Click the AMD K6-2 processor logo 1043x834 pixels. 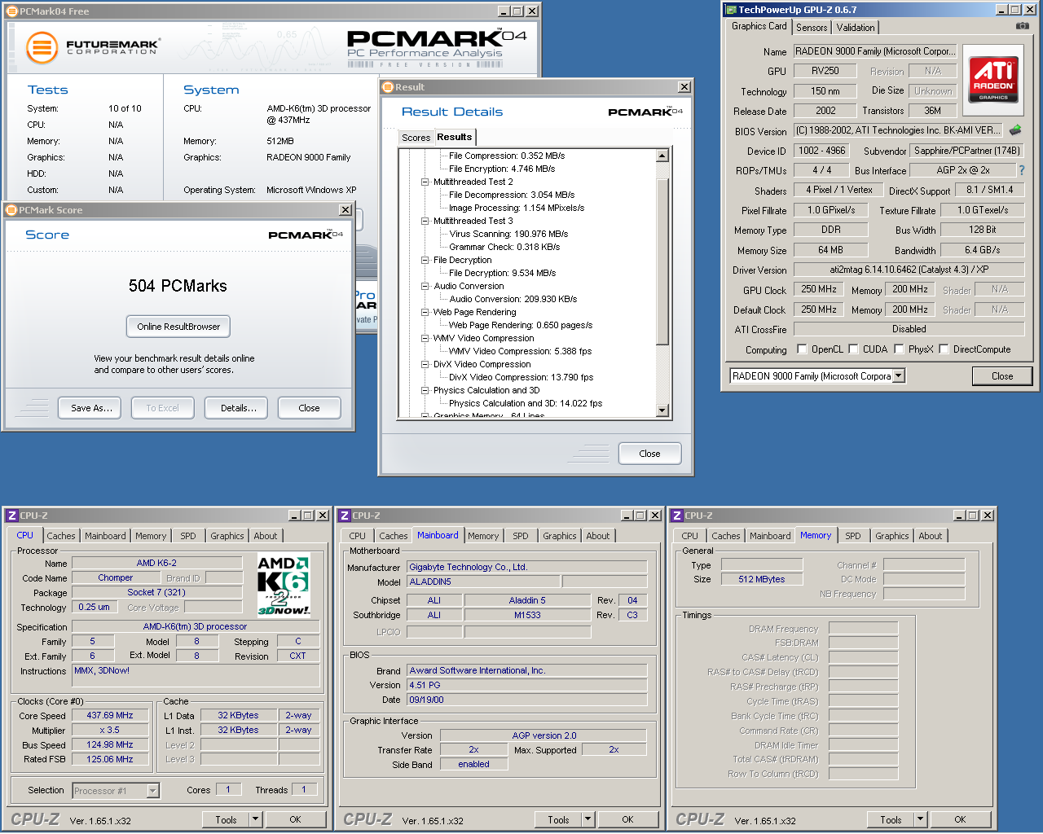pyautogui.click(x=283, y=585)
